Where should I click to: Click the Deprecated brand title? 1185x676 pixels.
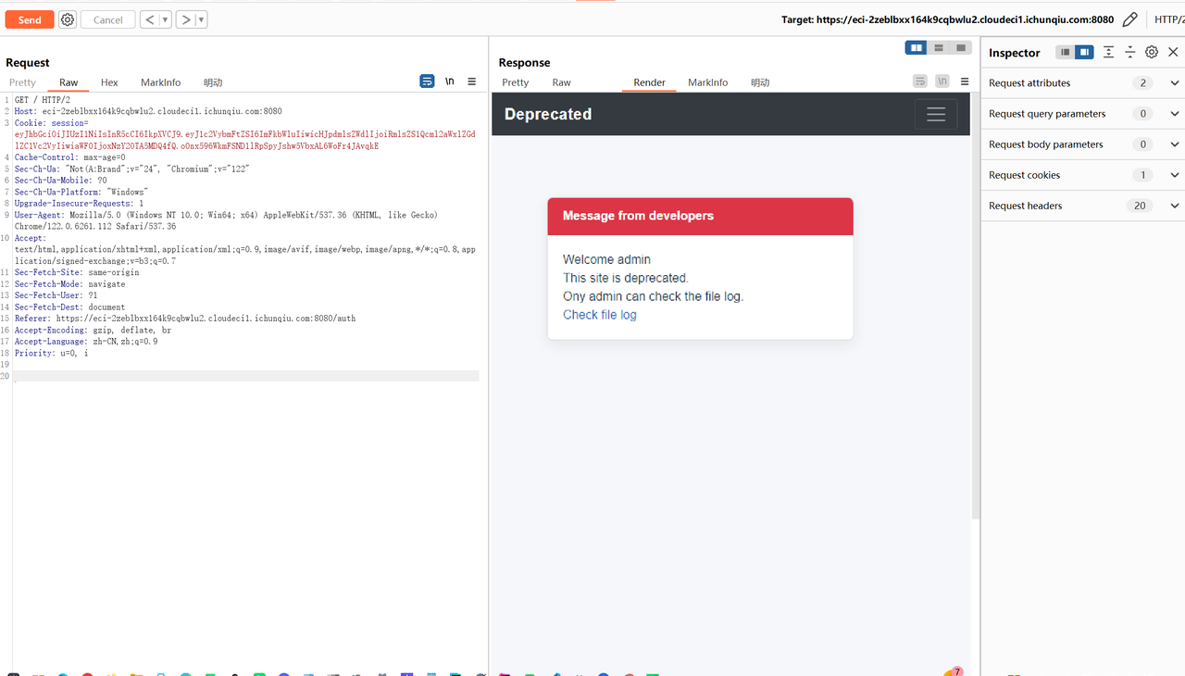pyautogui.click(x=548, y=114)
